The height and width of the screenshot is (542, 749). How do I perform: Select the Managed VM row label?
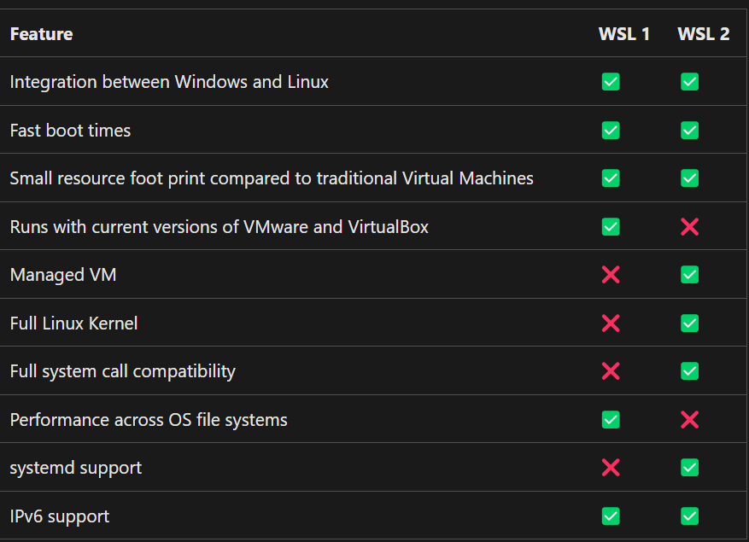click(63, 275)
